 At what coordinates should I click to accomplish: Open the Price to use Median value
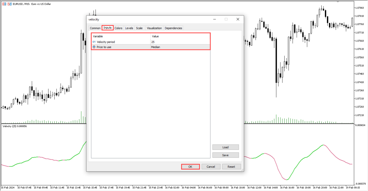[180, 47]
